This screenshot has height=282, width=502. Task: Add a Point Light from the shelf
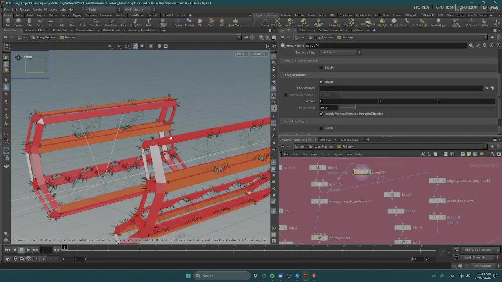click(277, 22)
